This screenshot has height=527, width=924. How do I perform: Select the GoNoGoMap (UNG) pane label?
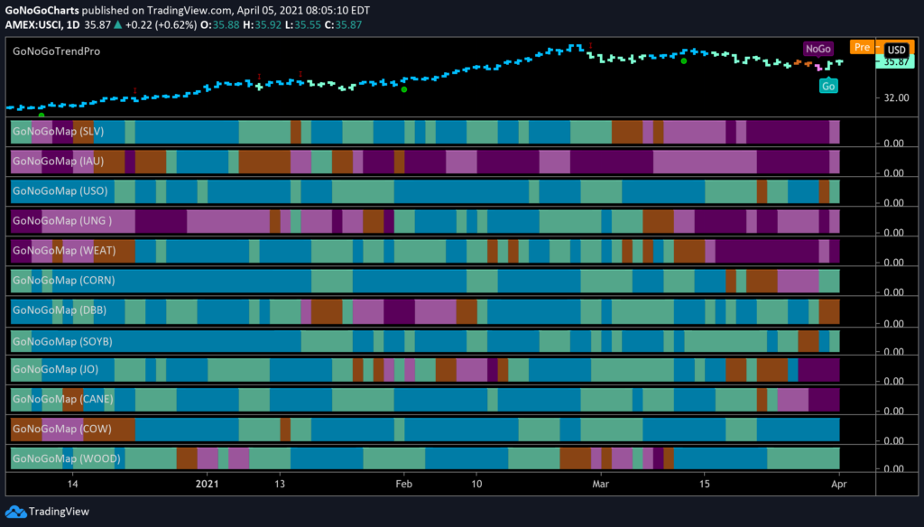click(62, 220)
